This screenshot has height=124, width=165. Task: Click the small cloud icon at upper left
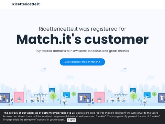click(43, 70)
